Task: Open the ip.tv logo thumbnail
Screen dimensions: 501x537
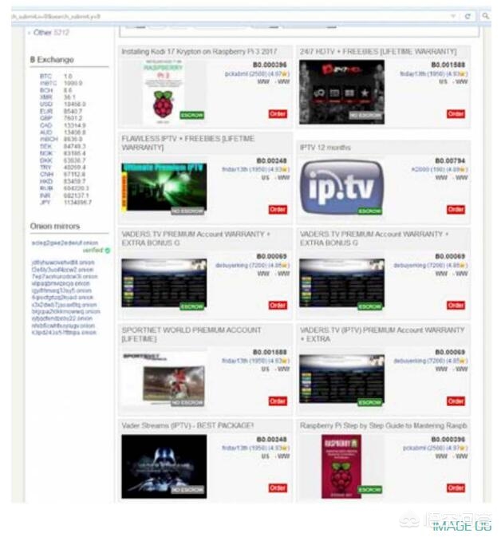Action: [x=341, y=187]
